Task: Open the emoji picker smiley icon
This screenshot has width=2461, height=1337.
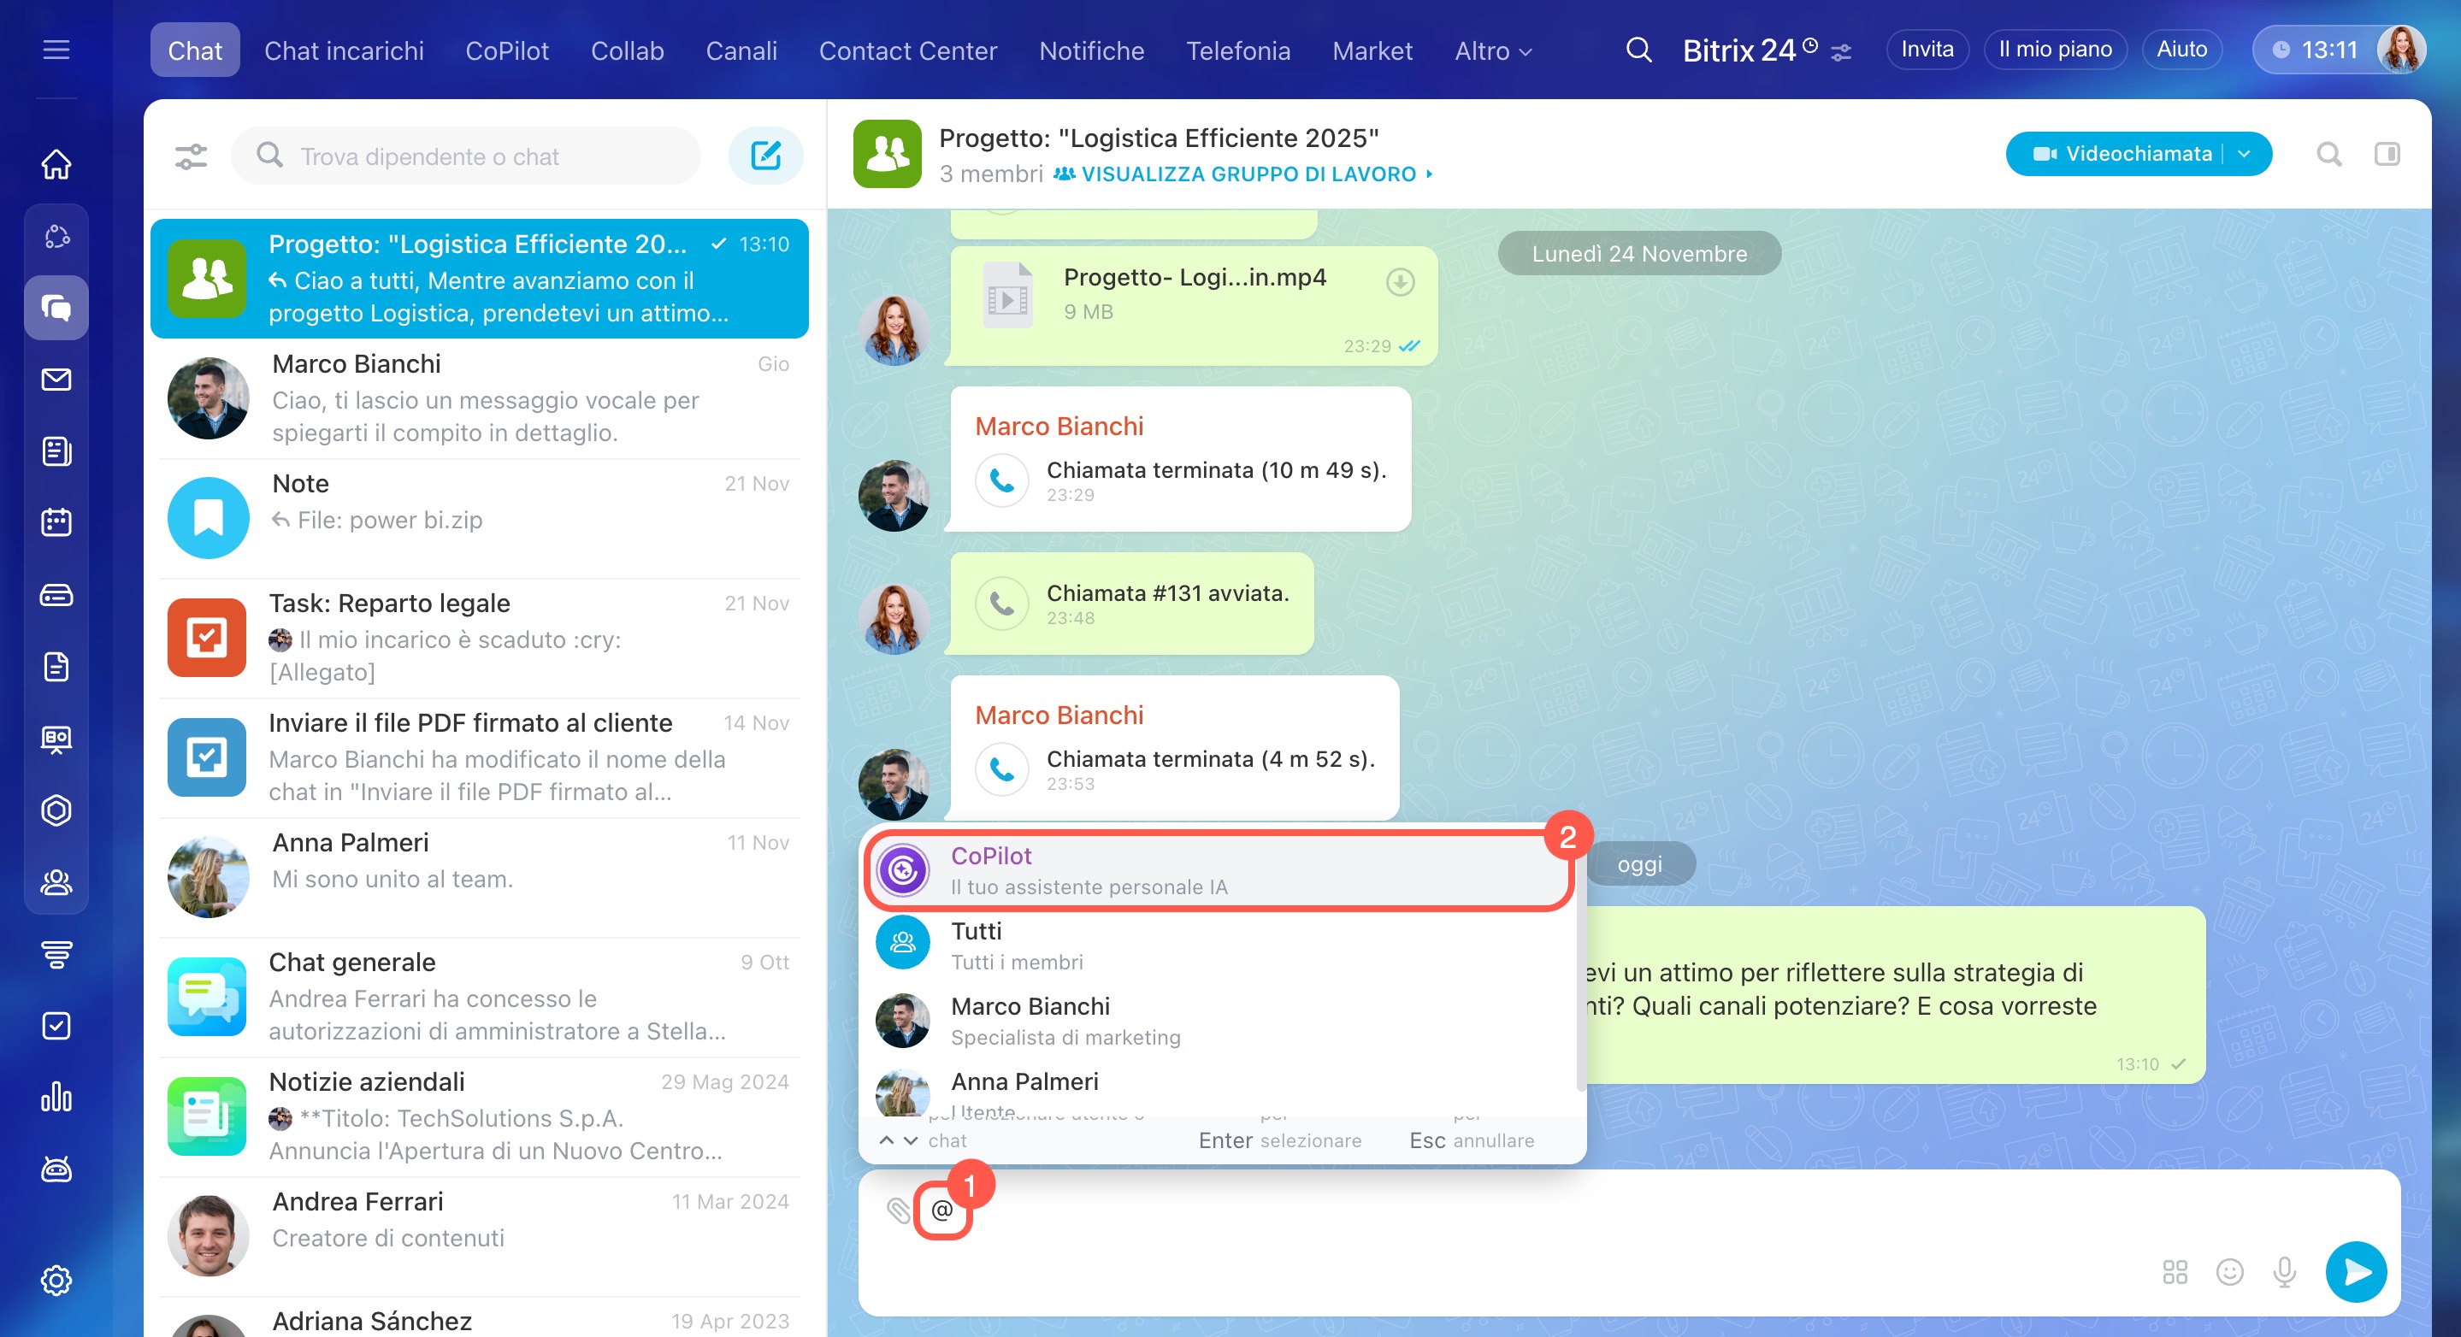Action: 2229,1271
